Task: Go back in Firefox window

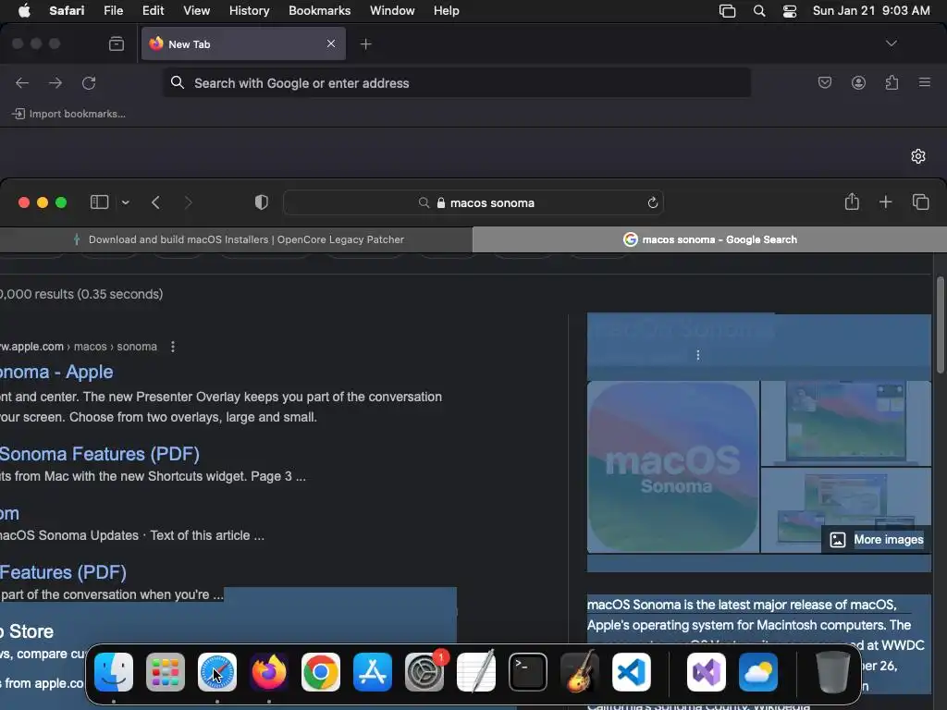Action: tap(22, 82)
